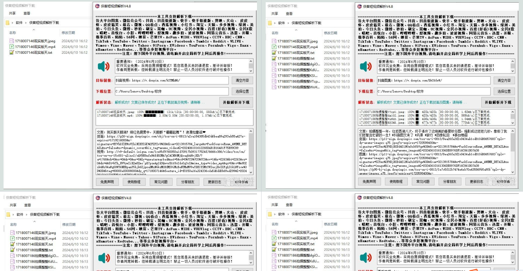This screenshot has width=523, height=271.
Task: Select the 拍摄整整WsH image file icon
Action: [x=274, y=87]
